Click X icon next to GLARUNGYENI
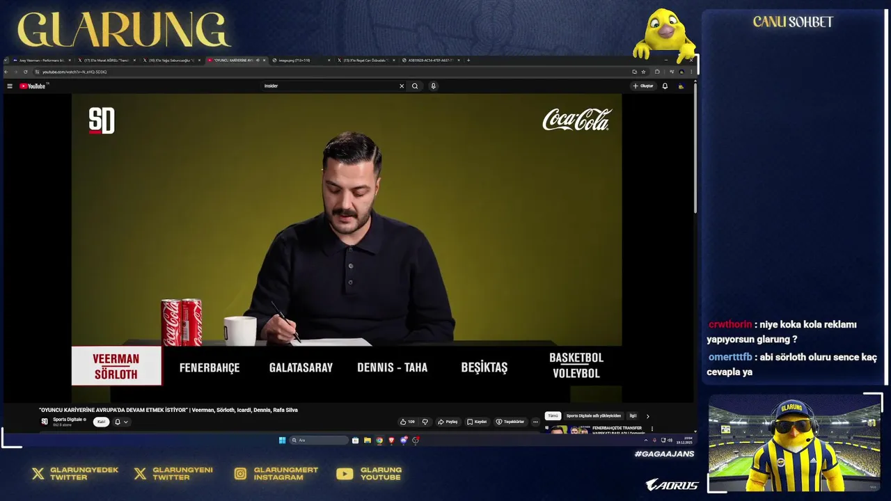The height and width of the screenshot is (501, 891). [140, 474]
